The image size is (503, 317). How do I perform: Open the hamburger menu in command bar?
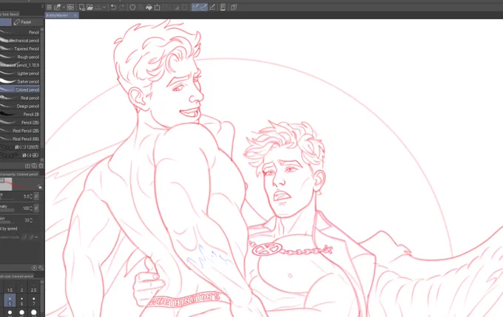(49, 7)
